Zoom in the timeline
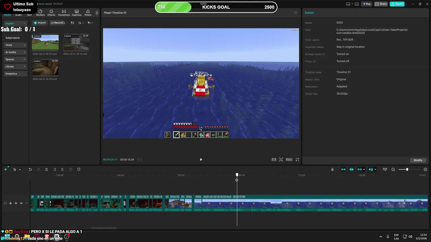This screenshot has width=431, height=242. pyautogui.click(x=425, y=169)
